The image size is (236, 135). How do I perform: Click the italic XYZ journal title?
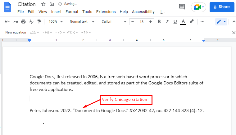click(133, 110)
